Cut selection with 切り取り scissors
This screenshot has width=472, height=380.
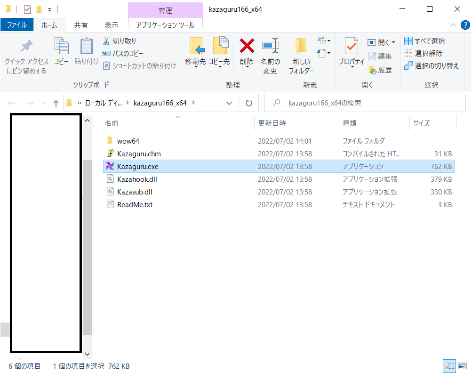click(x=120, y=41)
